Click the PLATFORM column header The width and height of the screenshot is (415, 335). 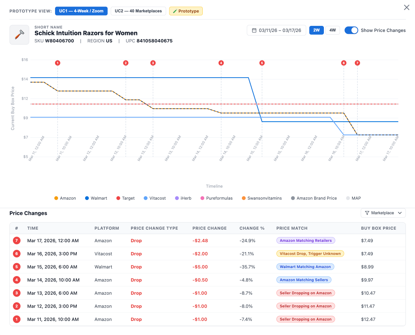pos(107,228)
